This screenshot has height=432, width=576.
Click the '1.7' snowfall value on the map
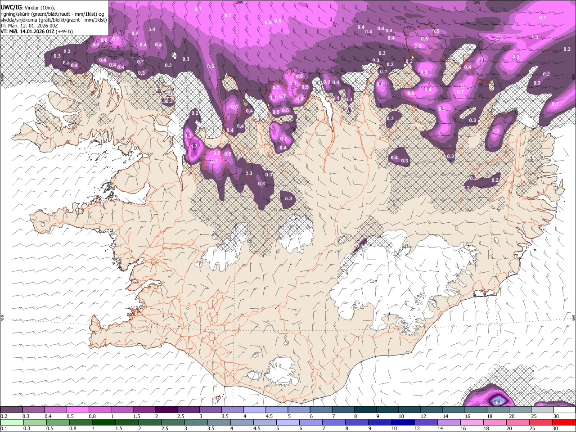click(194, 147)
